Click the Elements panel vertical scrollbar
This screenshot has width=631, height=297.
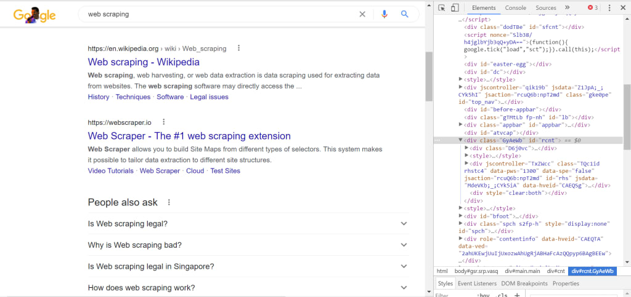pyautogui.click(x=627, y=116)
